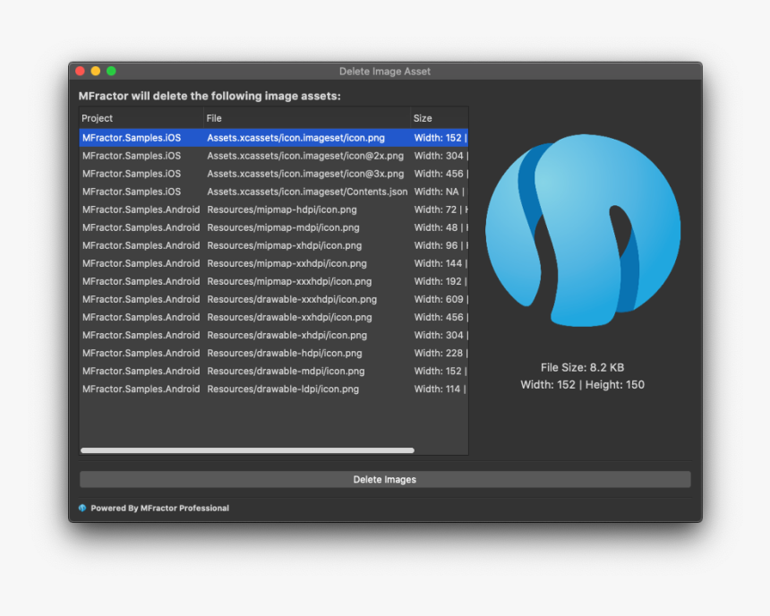Click the Delete Images button

point(385,479)
